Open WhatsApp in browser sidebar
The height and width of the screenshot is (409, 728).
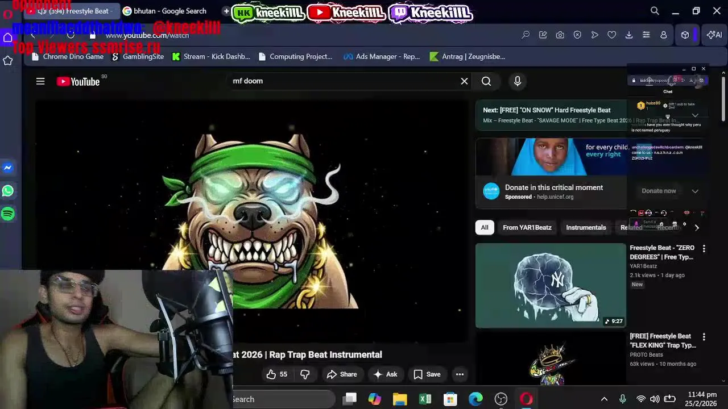click(8, 191)
